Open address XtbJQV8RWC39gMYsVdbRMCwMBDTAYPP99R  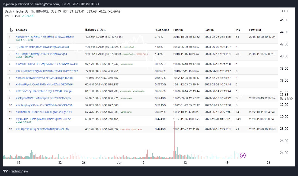tap(47, 71)
